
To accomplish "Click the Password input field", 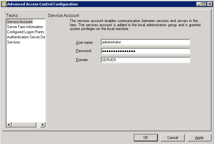I will click(145, 51).
